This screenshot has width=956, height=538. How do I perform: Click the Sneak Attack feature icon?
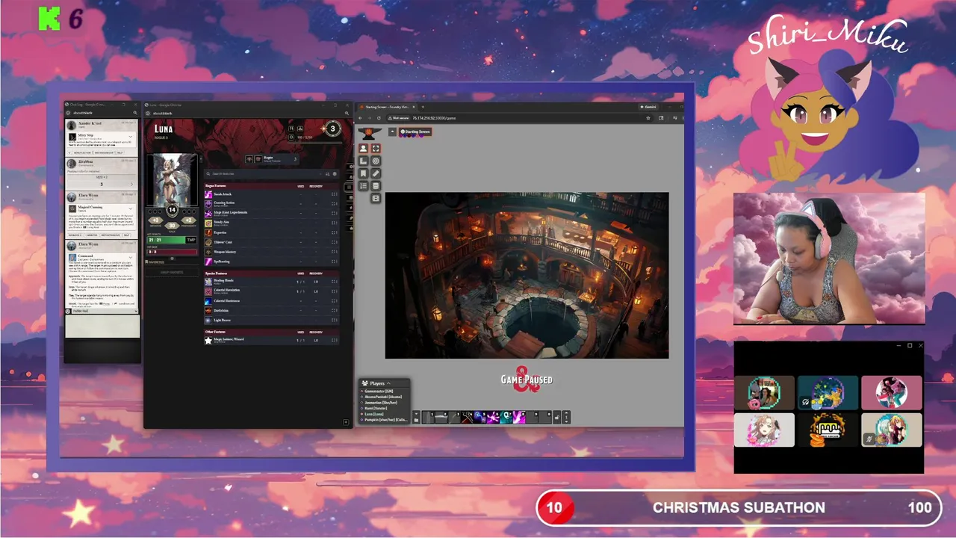tap(208, 194)
